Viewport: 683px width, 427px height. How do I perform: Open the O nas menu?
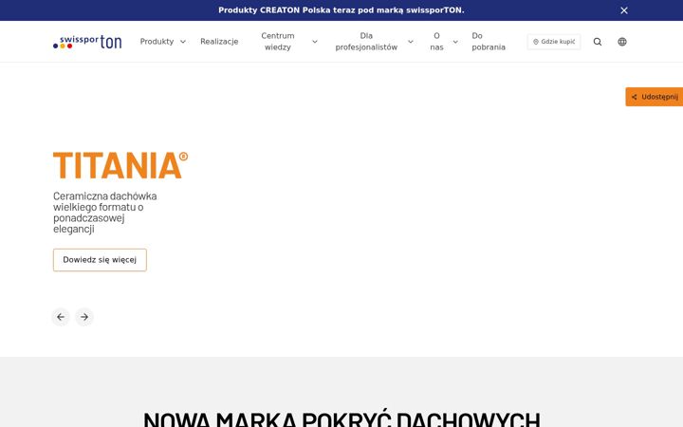(436, 42)
